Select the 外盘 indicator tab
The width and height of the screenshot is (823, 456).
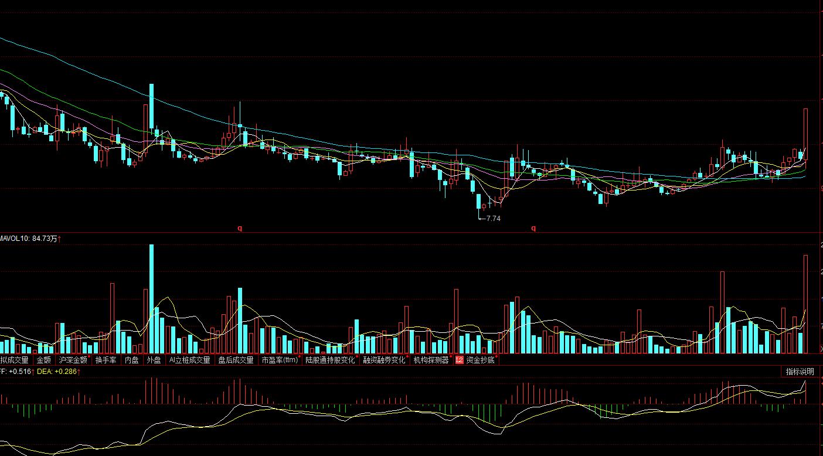(x=154, y=360)
